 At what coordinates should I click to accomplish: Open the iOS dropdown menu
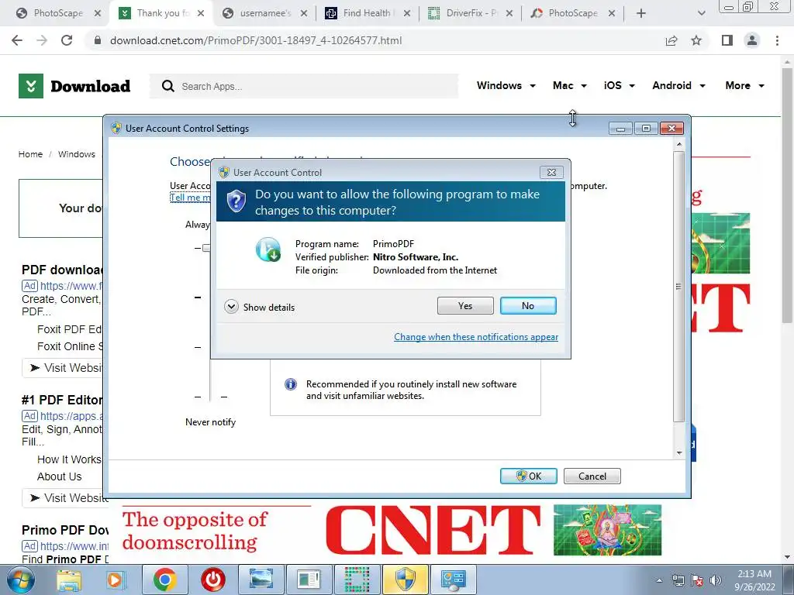619,85
